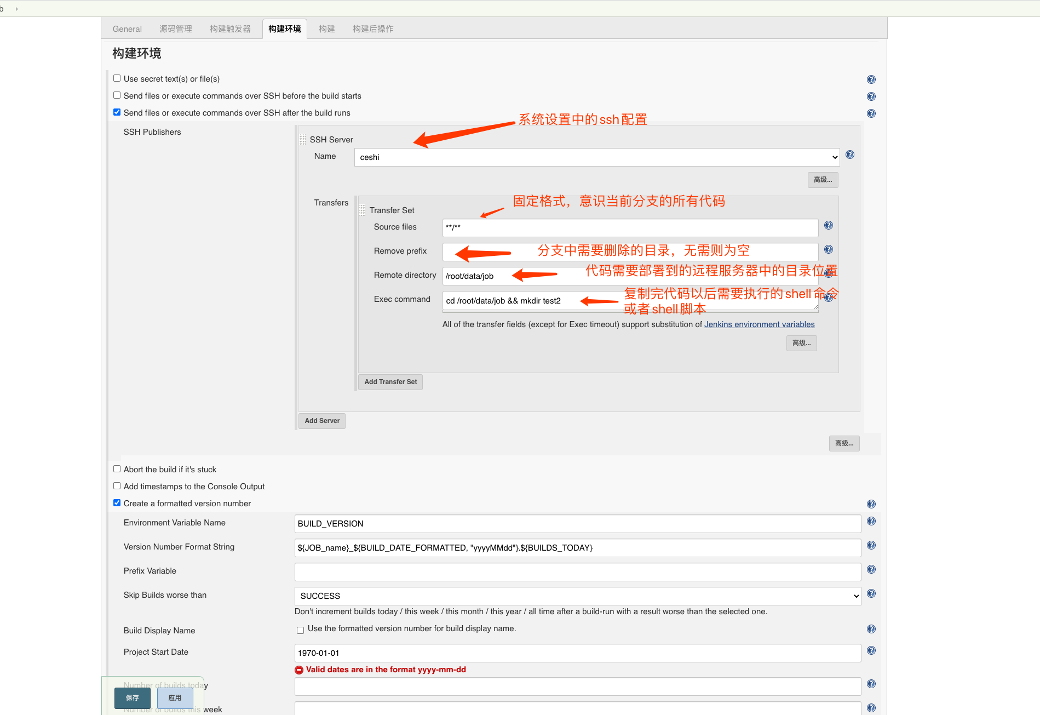This screenshot has width=1040, height=715.
Task: Switch to the General tab
Action: [127, 29]
